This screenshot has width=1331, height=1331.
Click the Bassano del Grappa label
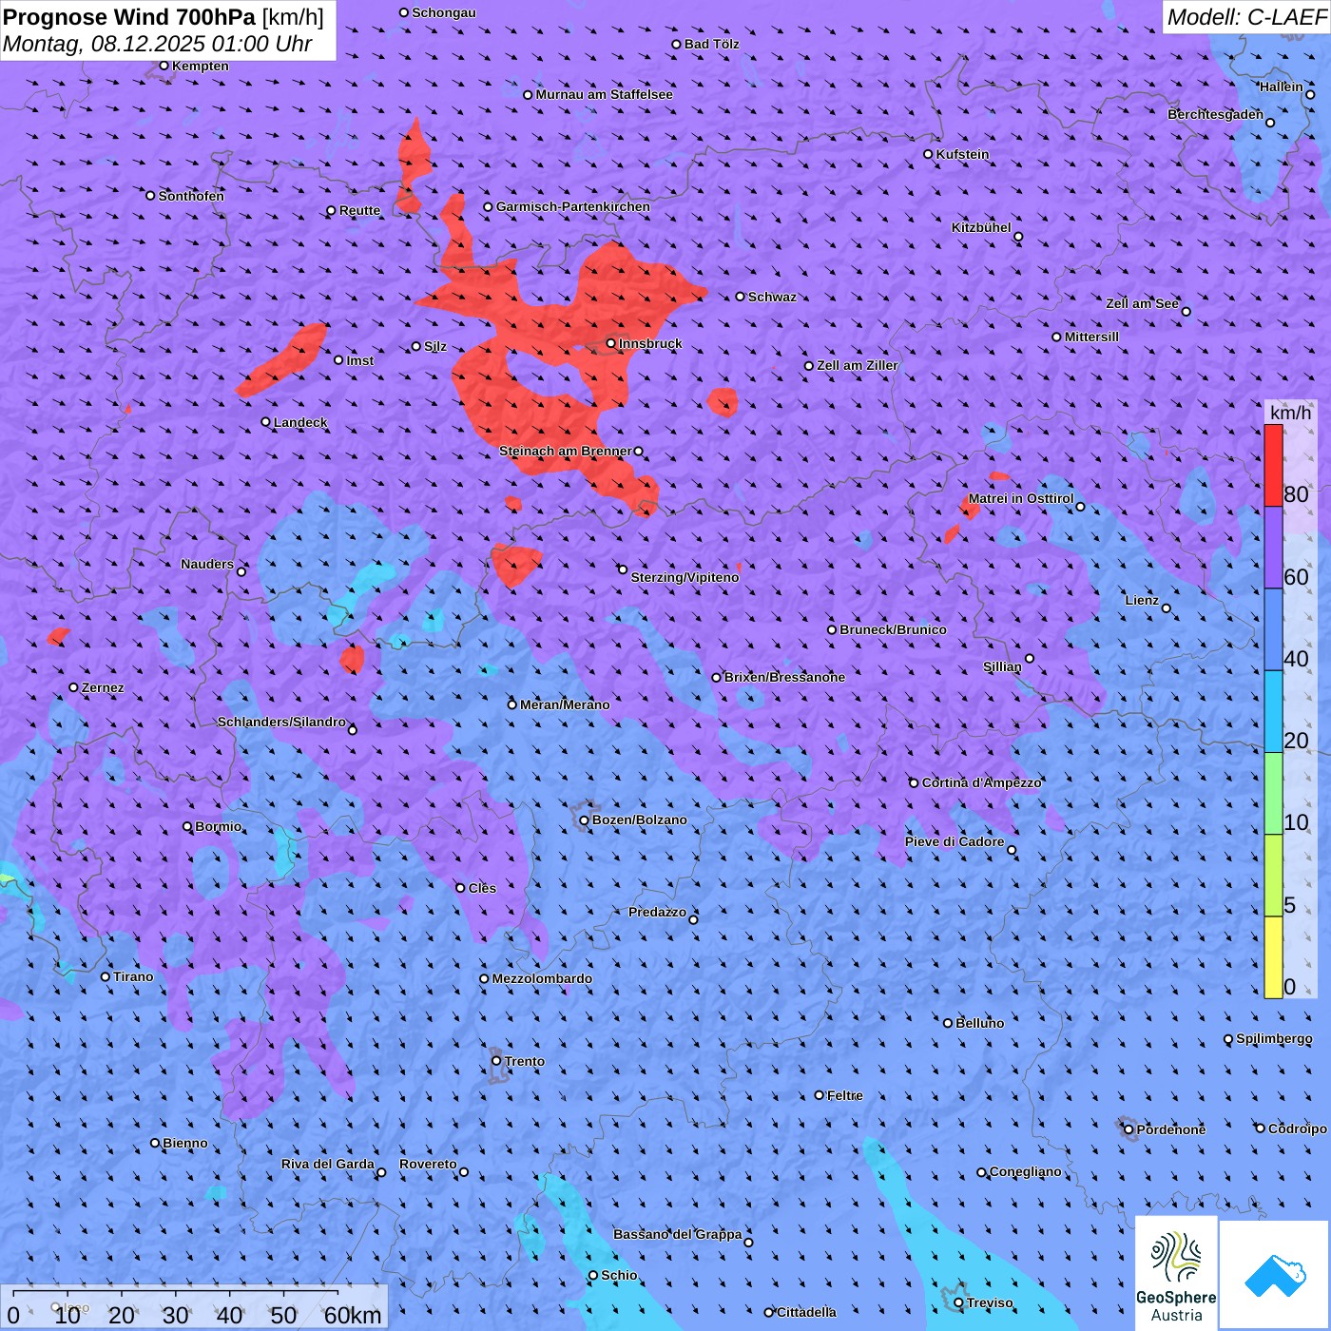coord(677,1234)
